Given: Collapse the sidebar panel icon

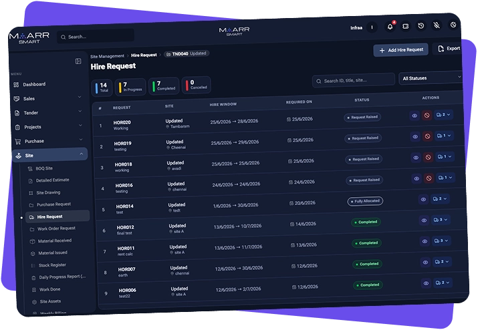Looking at the screenshot, I should pos(78,61).
